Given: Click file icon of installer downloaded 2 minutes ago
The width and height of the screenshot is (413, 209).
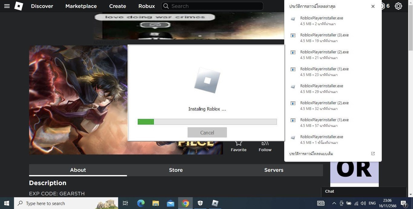Looking at the screenshot, I should (293, 19).
